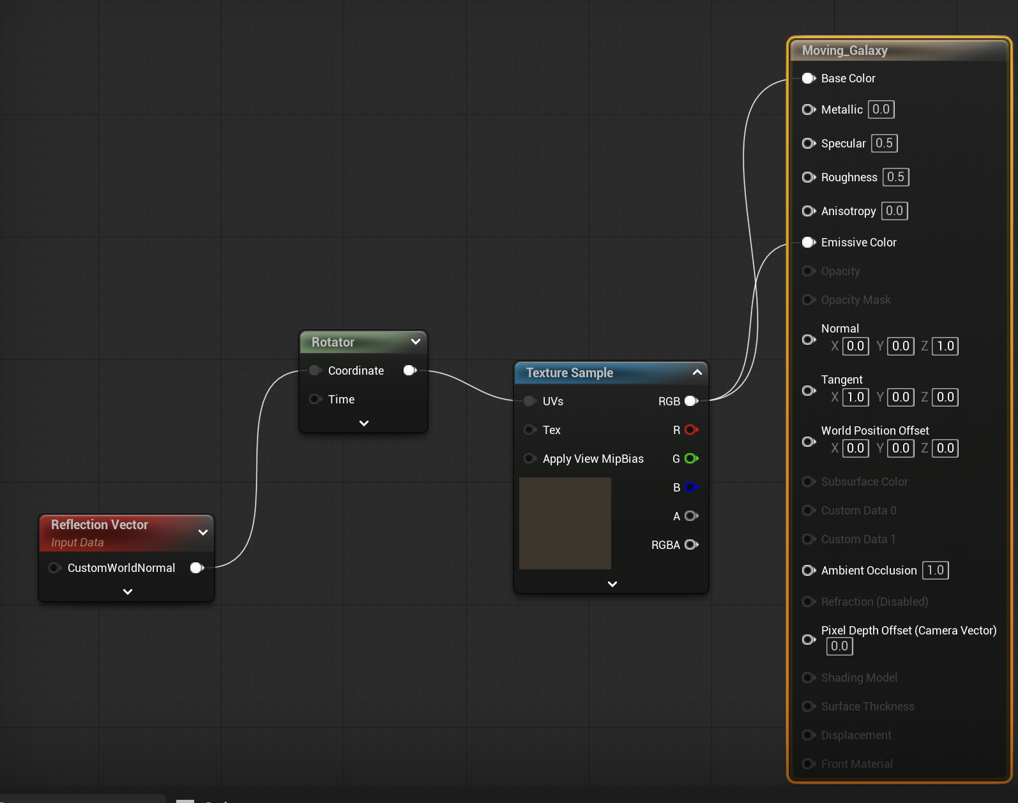Viewport: 1018px width, 803px height.
Task: Expand the Rotator node header chevron
Action: [x=416, y=342]
